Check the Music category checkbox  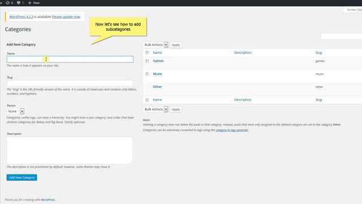(147, 74)
